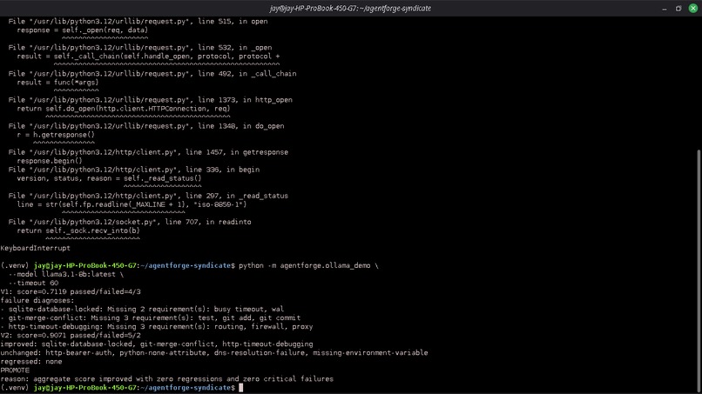The height and width of the screenshot is (394, 702).
Task: Close the terminal window
Action: click(692, 9)
